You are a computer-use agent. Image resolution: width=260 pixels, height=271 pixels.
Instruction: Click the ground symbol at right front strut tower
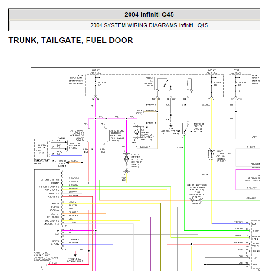171,125
